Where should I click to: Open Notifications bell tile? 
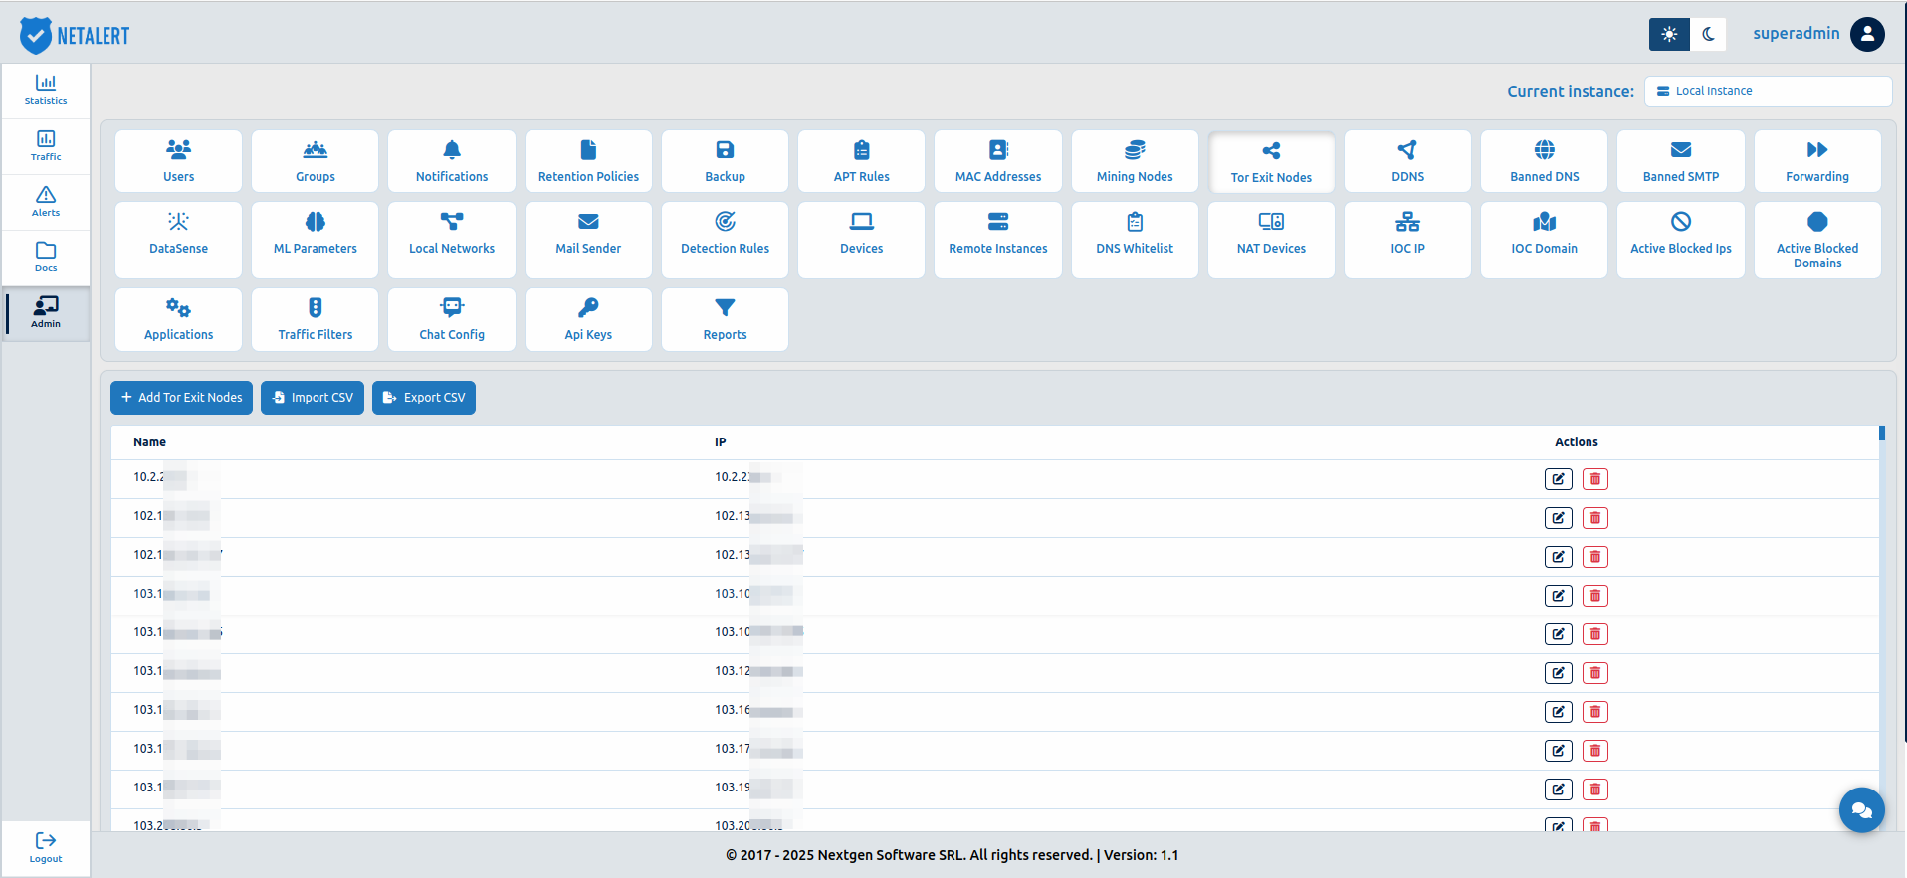[x=452, y=161]
